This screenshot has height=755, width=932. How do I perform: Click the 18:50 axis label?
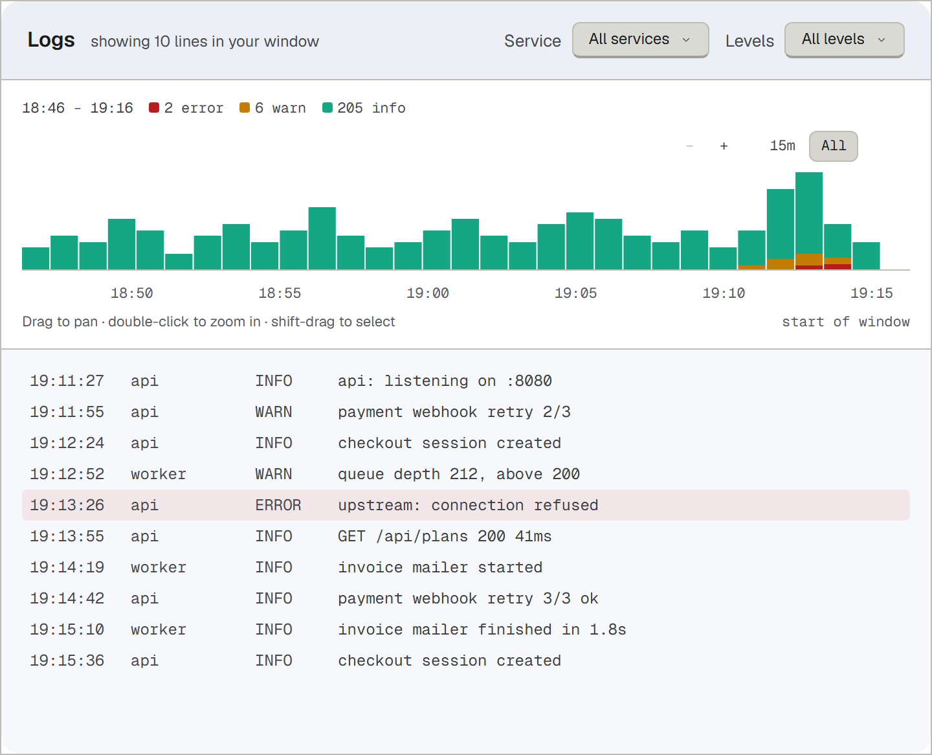[x=132, y=293]
